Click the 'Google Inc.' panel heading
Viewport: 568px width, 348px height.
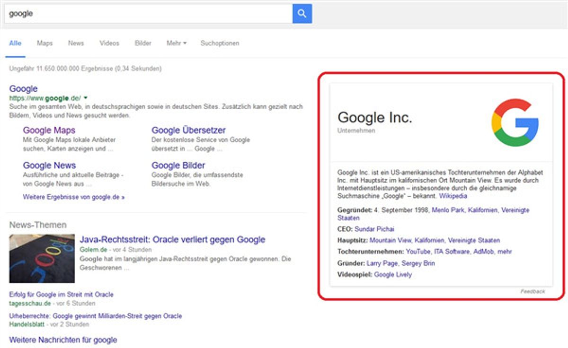(x=375, y=118)
